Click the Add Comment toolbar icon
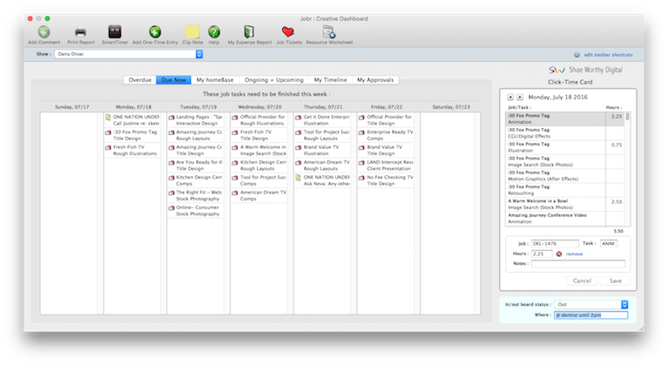The height and width of the screenshot is (366, 668). pyautogui.click(x=44, y=32)
